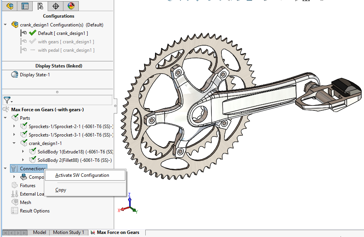Click the panel split handle below Display States
Screen dimensions: 364x237
pyautogui.click(x=57, y=92)
